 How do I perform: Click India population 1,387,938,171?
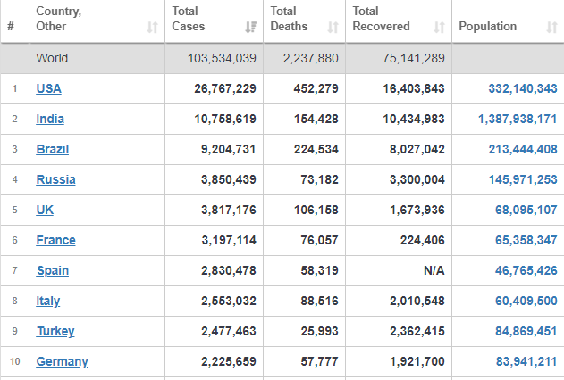pyautogui.click(x=518, y=119)
